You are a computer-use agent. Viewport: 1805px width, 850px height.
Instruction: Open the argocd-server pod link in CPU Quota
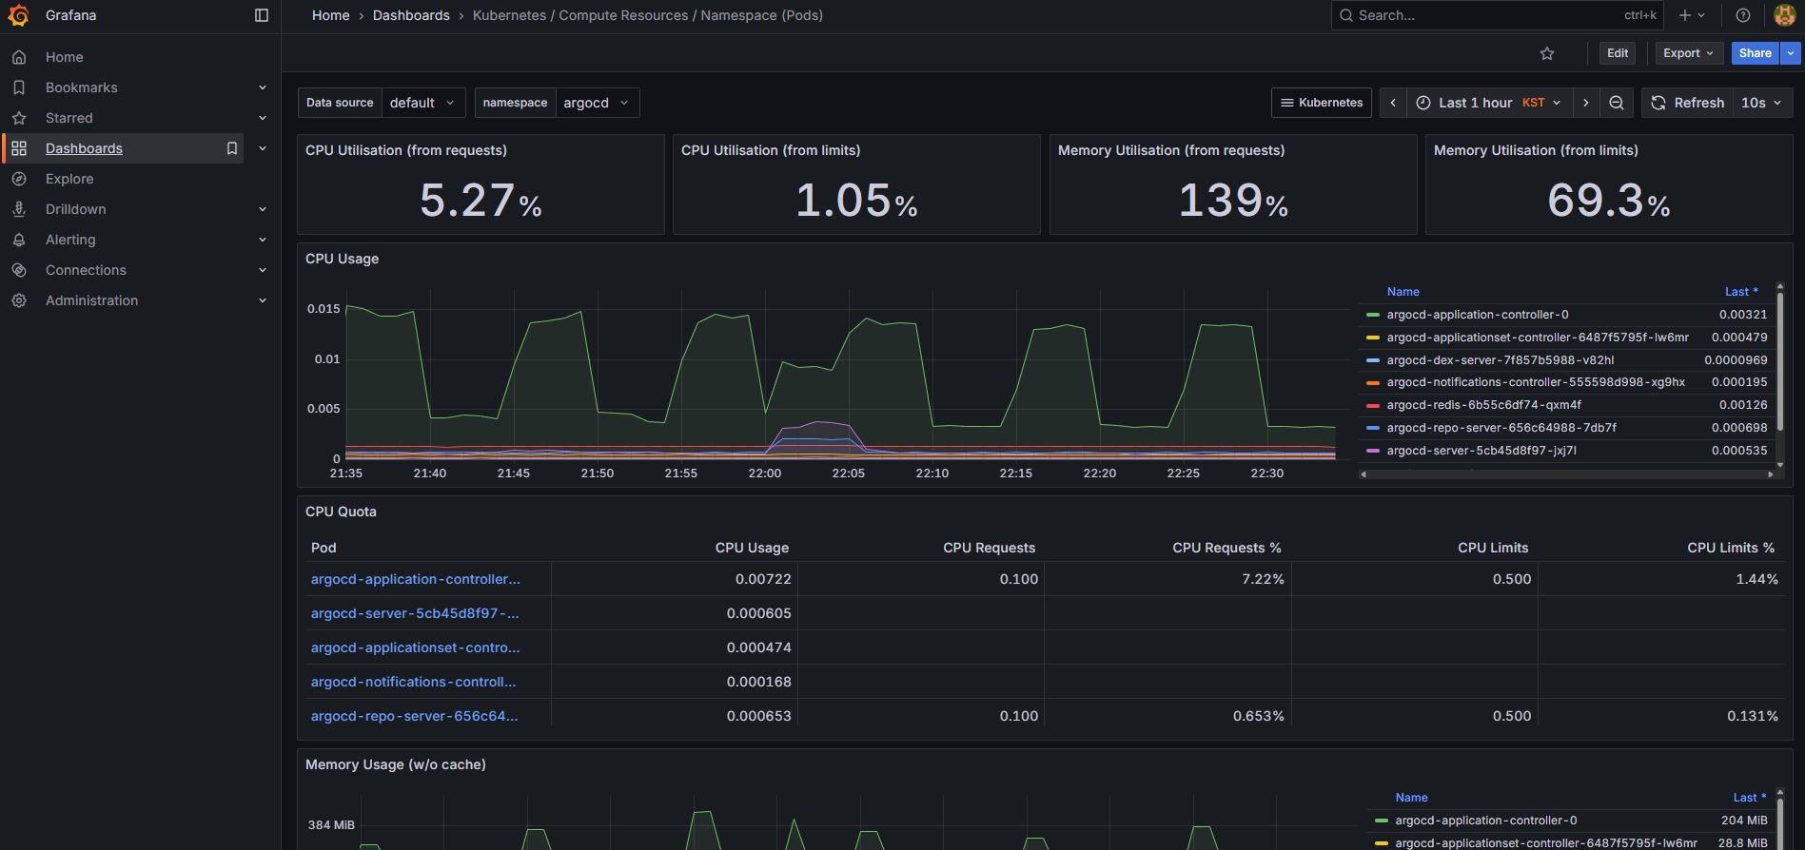tap(415, 613)
